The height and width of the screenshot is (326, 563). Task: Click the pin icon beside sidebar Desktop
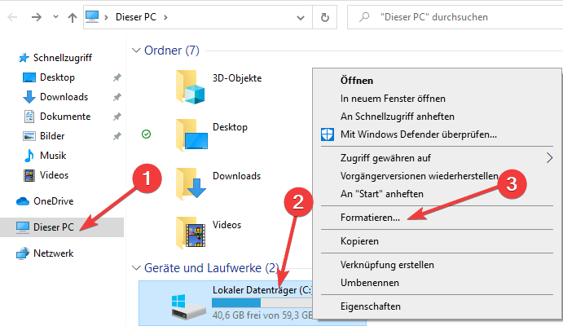pos(117,77)
